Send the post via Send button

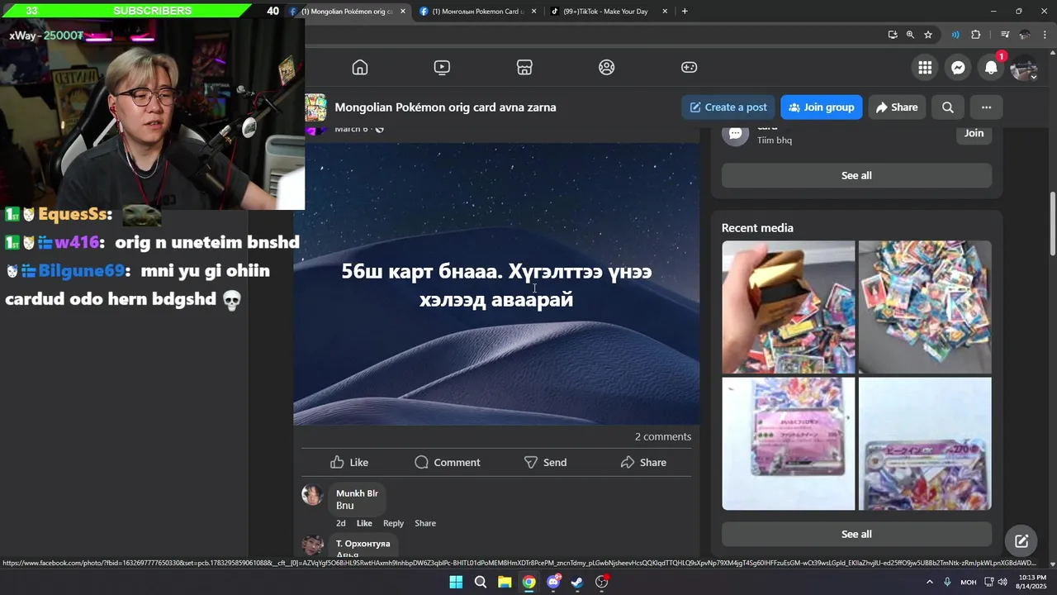pyautogui.click(x=545, y=462)
